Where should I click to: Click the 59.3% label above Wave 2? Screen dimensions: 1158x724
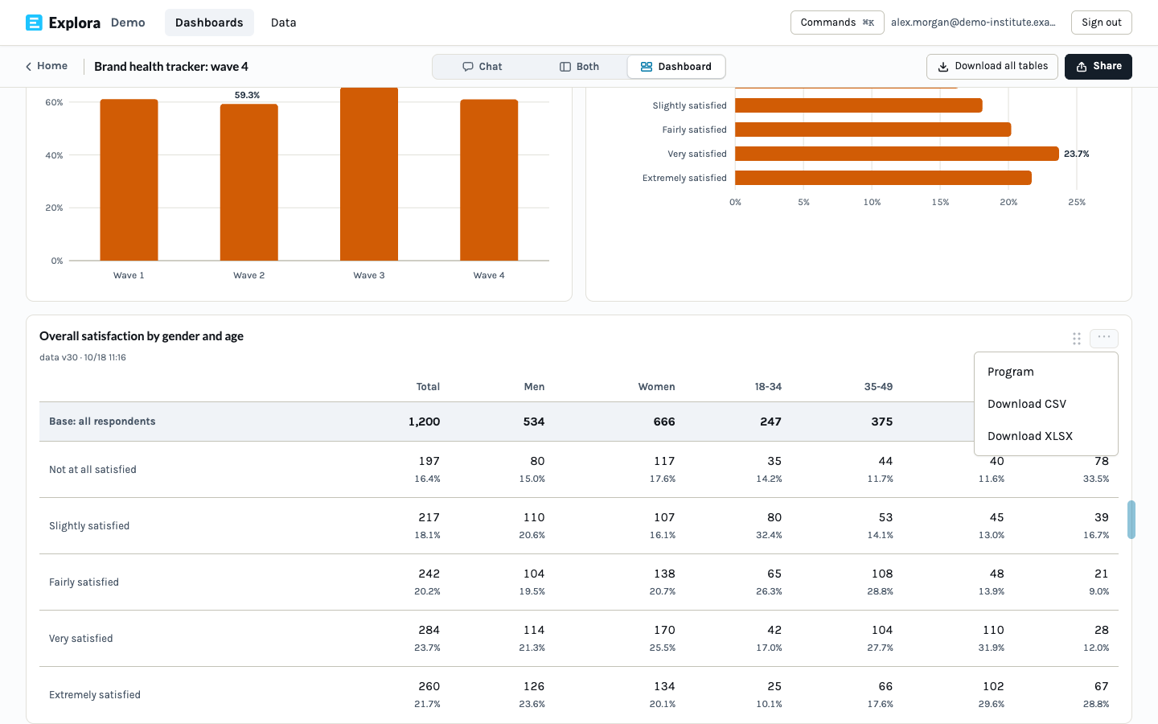(247, 95)
